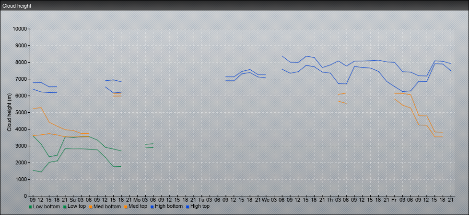This screenshot has height=215, width=469.
Task: Click the 5000 y-axis value
Action: click(x=21, y=112)
